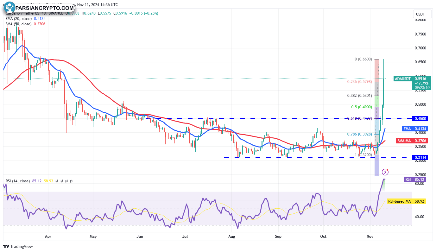Click the Jun label on time axis
Viewport: 436px width, 252px height.
(140, 236)
